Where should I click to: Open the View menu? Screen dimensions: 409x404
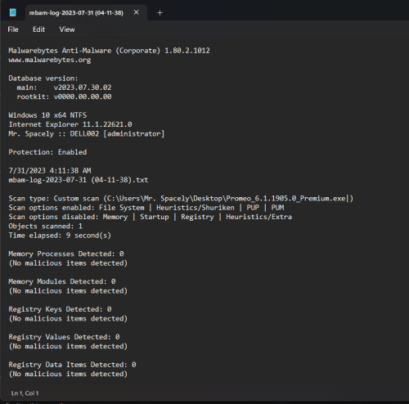(x=67, y=29)
